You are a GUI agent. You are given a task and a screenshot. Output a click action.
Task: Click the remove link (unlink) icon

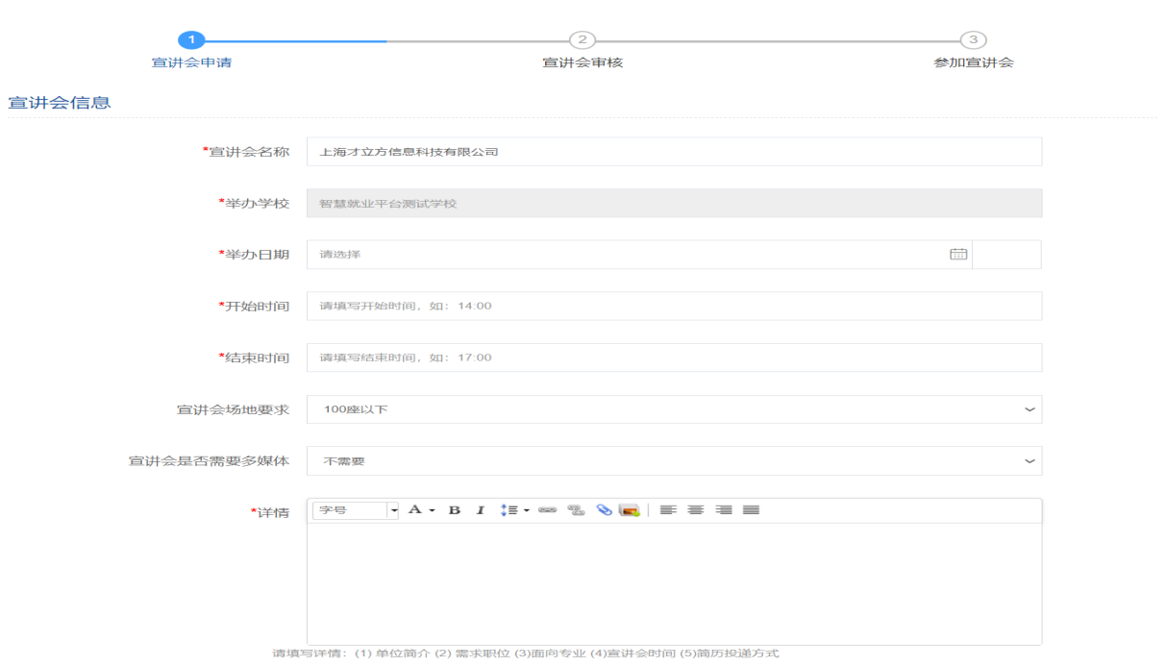[x=576, y=510]
